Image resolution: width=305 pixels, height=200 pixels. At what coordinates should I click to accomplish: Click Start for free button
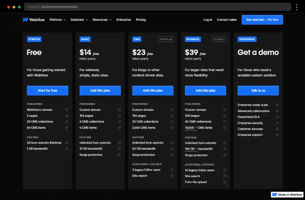(47, 90)
